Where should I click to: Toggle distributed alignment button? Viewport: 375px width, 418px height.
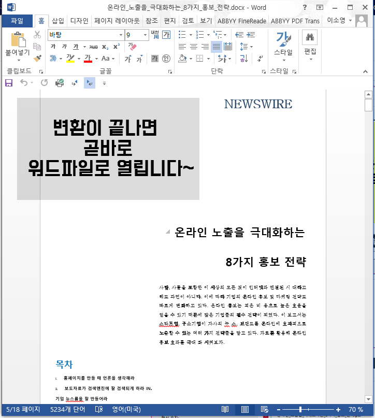[x=228, y=47]
